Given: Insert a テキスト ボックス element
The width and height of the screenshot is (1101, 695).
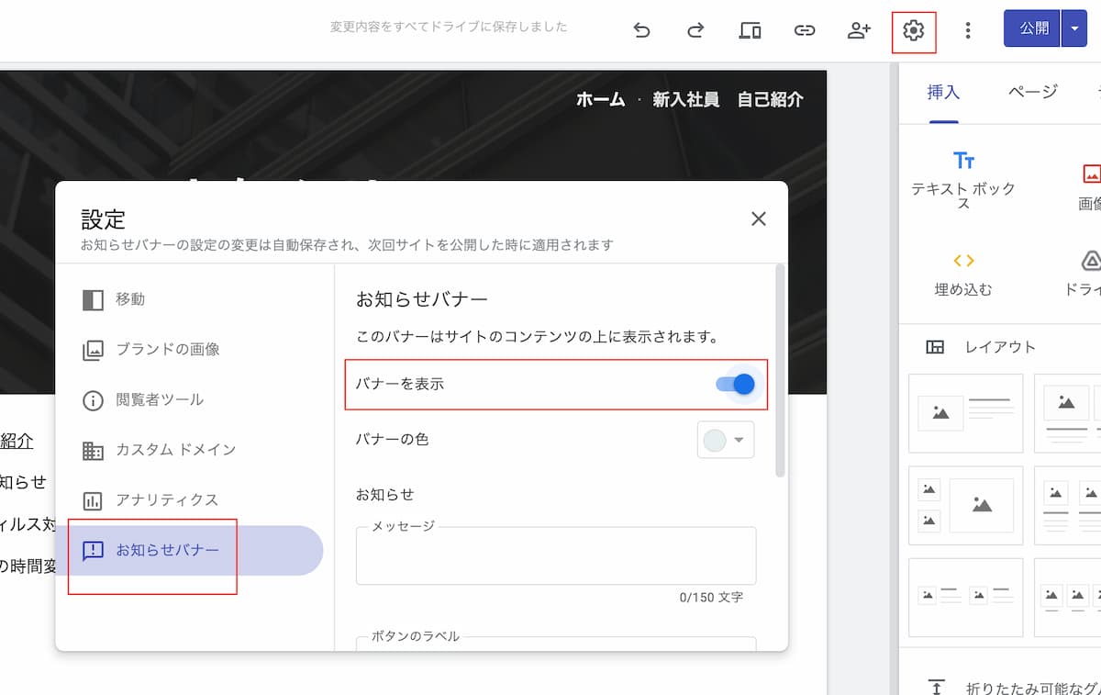Looking at the screenshot, I should tap(963, 180).
